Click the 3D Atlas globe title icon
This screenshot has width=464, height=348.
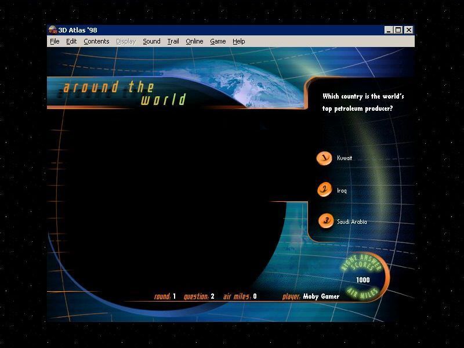pos(53,30)
